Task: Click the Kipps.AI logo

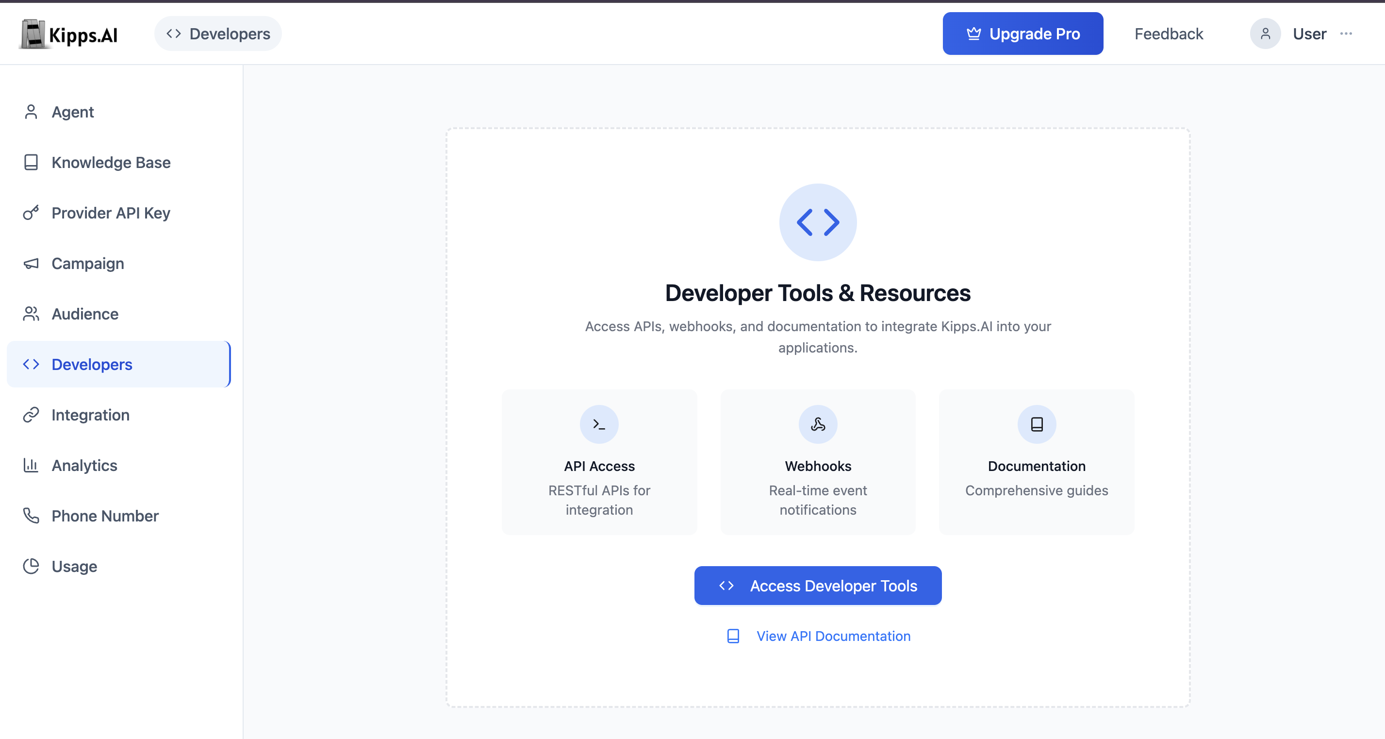Action: [69, 34]
